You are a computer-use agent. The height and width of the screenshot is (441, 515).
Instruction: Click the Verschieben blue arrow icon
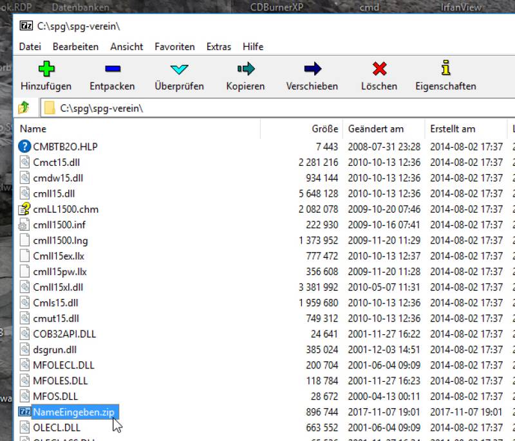(x=312, y=69)
